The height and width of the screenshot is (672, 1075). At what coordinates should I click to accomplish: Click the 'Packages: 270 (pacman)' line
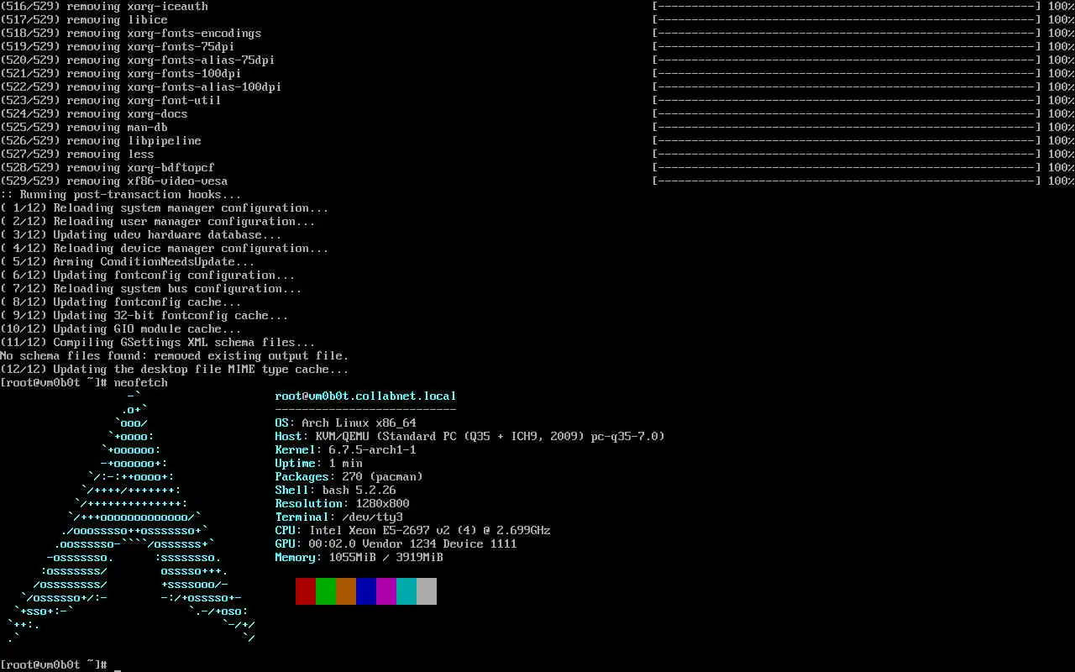[x=349, y=477]
